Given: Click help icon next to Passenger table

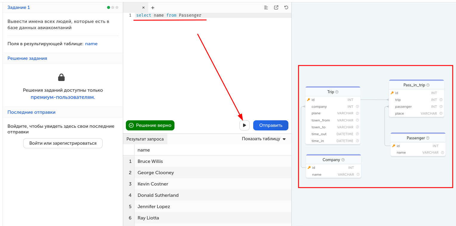Looking at the screenshot, I should point(428,138).
